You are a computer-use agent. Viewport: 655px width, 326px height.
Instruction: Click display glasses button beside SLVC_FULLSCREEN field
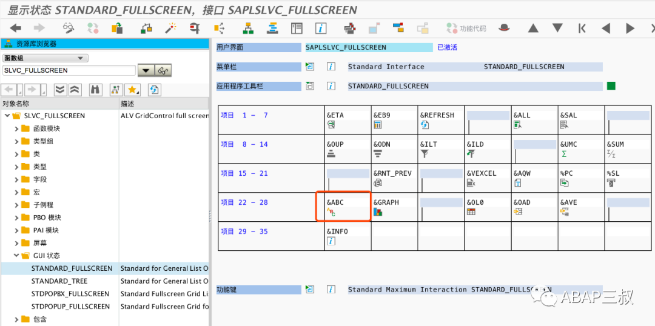(x=163, y=70)
